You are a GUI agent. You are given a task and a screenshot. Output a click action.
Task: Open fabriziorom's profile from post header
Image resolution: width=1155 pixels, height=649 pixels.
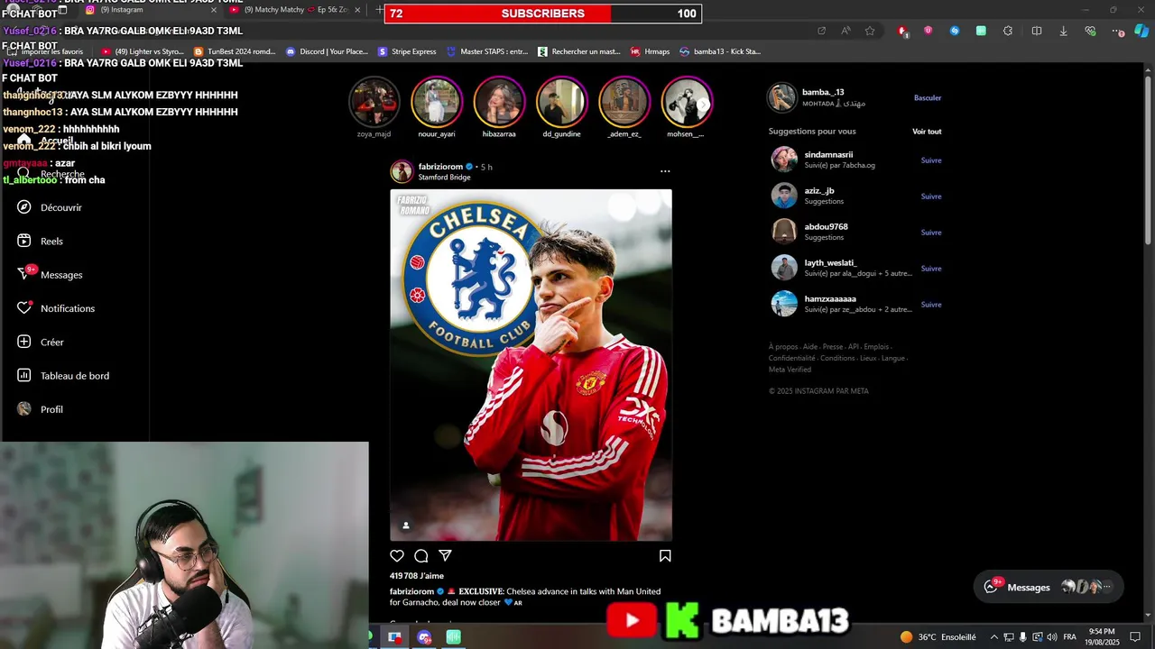(x=440, y=167)
